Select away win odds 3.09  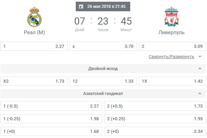click(x=172, y=46)
